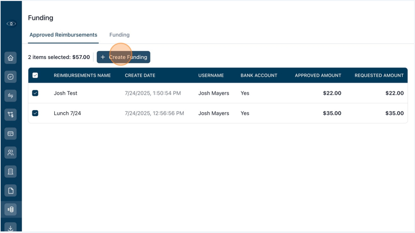Open the workflow dollar branch icon in sidebar
415x233 pixels.
coord(11,115)
